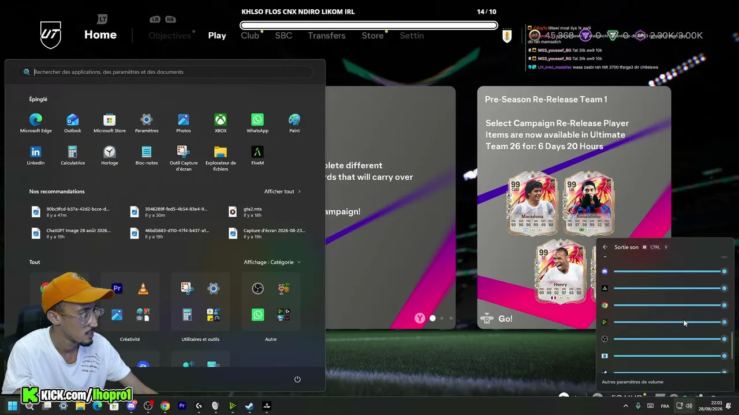Screen dimensions: 739x415
Task: Click the Start menu power button
Action: pos(297,379)
